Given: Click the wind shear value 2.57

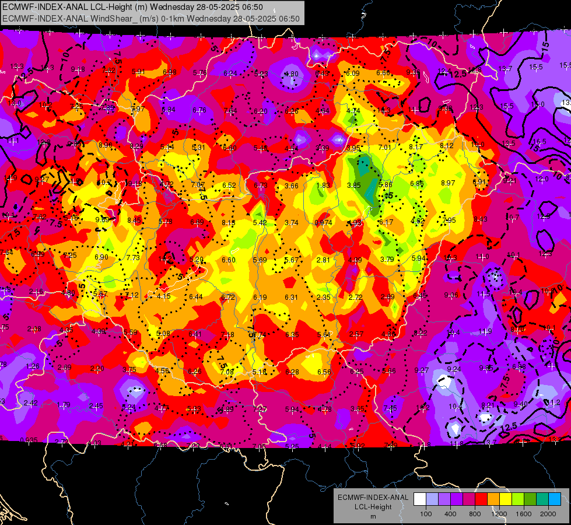Looking at the screenshot, I should click(x=356, y=334).
